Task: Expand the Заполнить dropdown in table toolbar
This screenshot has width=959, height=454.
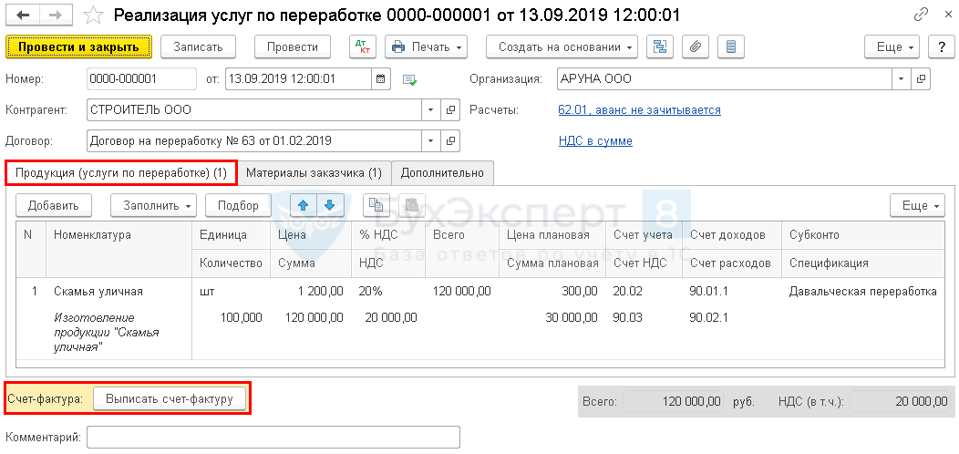Action: [x=152, y=205]
